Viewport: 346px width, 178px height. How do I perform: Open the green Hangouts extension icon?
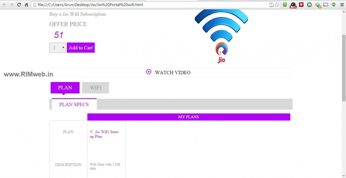tap(334, 5)
